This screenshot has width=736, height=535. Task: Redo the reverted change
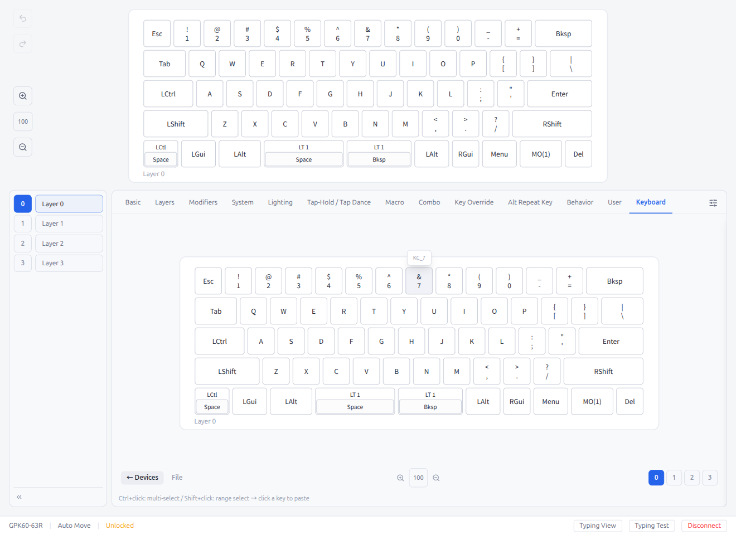pyautogui.click(x=22, y=43)
